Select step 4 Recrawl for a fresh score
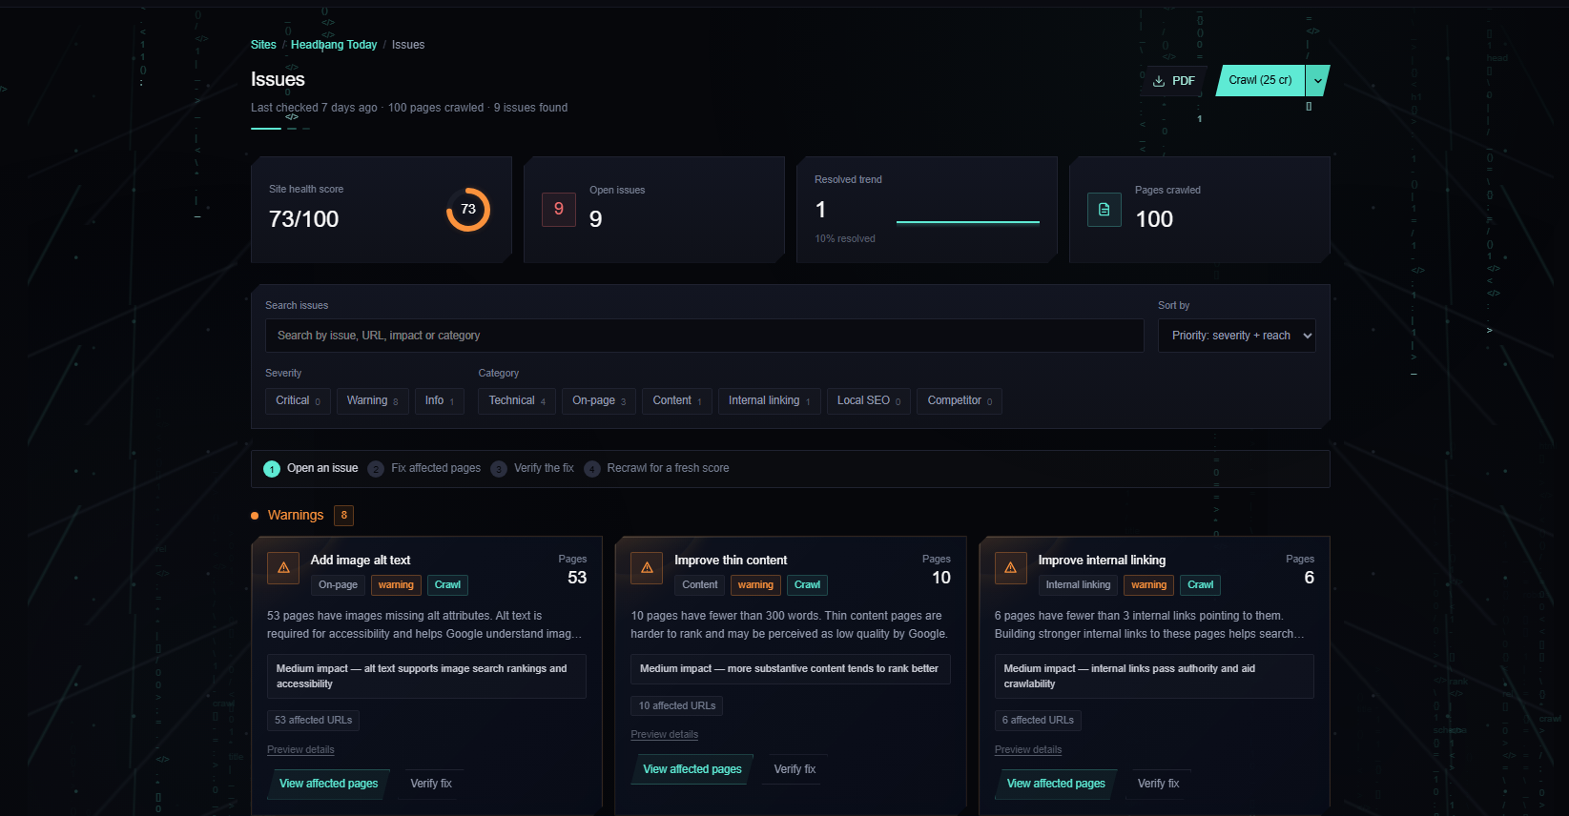 656,468
